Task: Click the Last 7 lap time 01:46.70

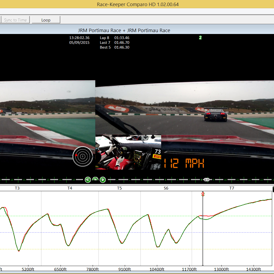Action: pyautogui.click(x=122, y=42)
